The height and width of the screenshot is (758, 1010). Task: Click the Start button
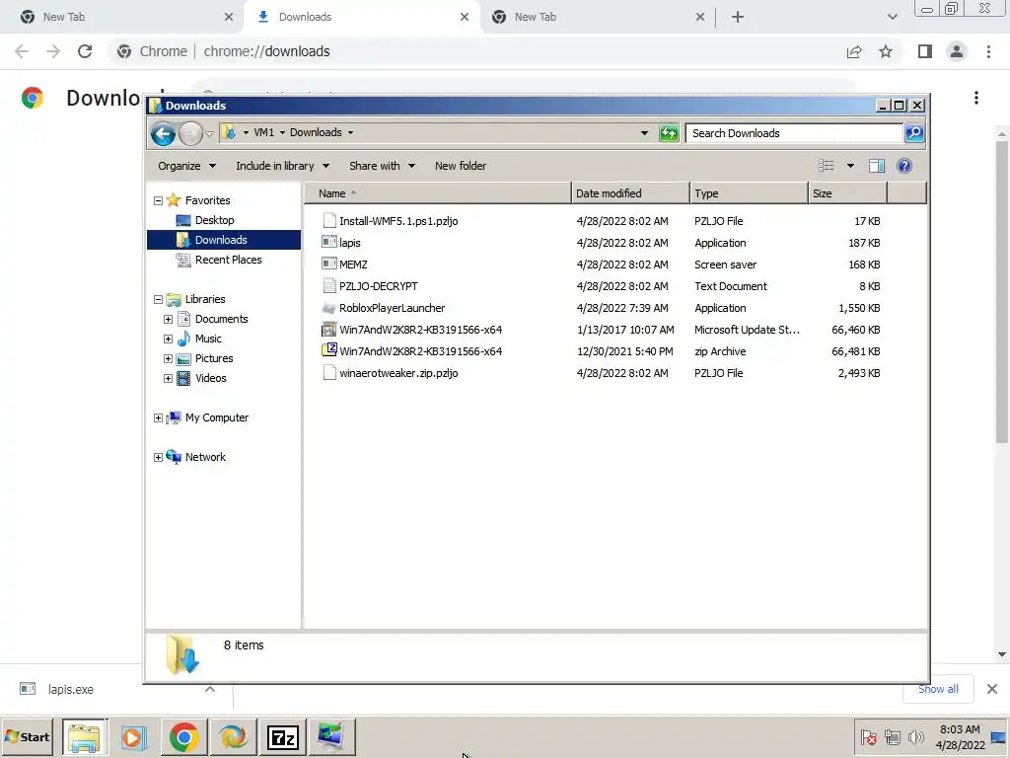pos(27,736)
